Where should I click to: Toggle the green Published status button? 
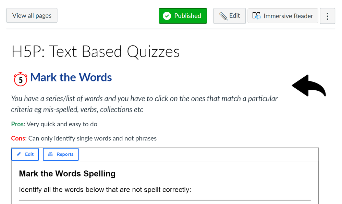coord(183,16)
